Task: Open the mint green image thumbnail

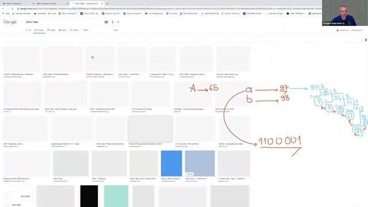Action: [116, 196]
